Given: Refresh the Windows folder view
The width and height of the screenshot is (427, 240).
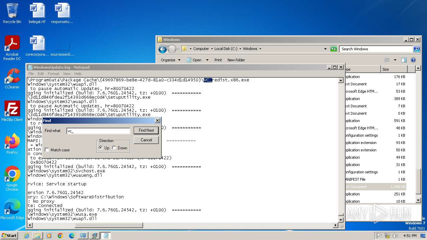Looking at the screenshot, I should tap(334, 49).
